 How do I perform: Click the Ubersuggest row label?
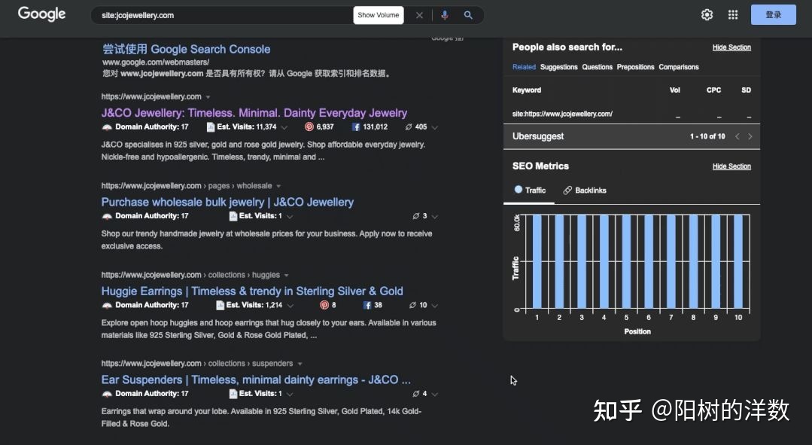coord(538,136)
